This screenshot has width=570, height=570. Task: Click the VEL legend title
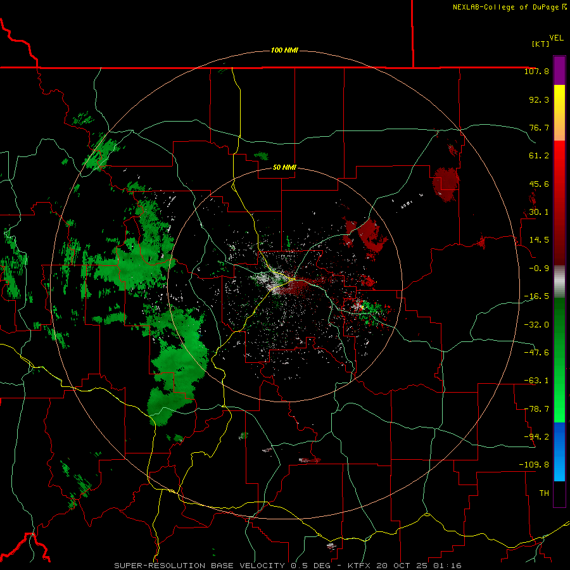pos(556,38)
